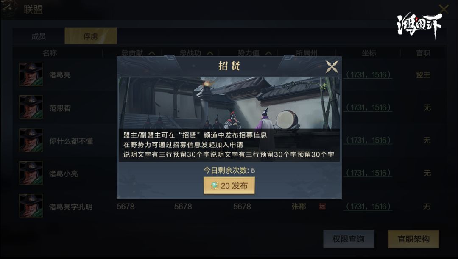Click the 20 发布 publish button
This screenshot has height=259, width=458.
click(229, 186)
